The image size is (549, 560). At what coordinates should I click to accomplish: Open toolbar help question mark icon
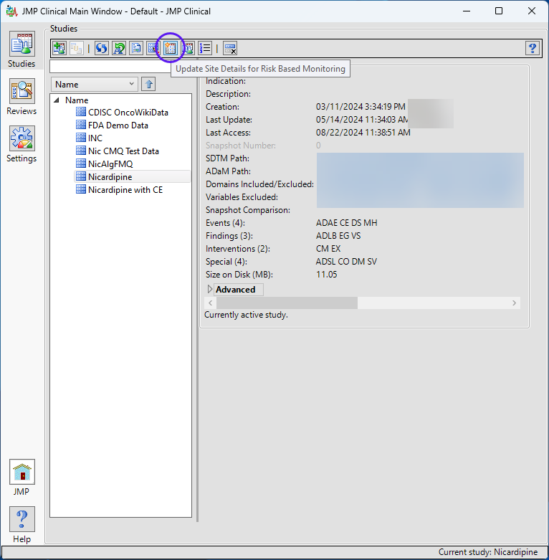(532, 48)
